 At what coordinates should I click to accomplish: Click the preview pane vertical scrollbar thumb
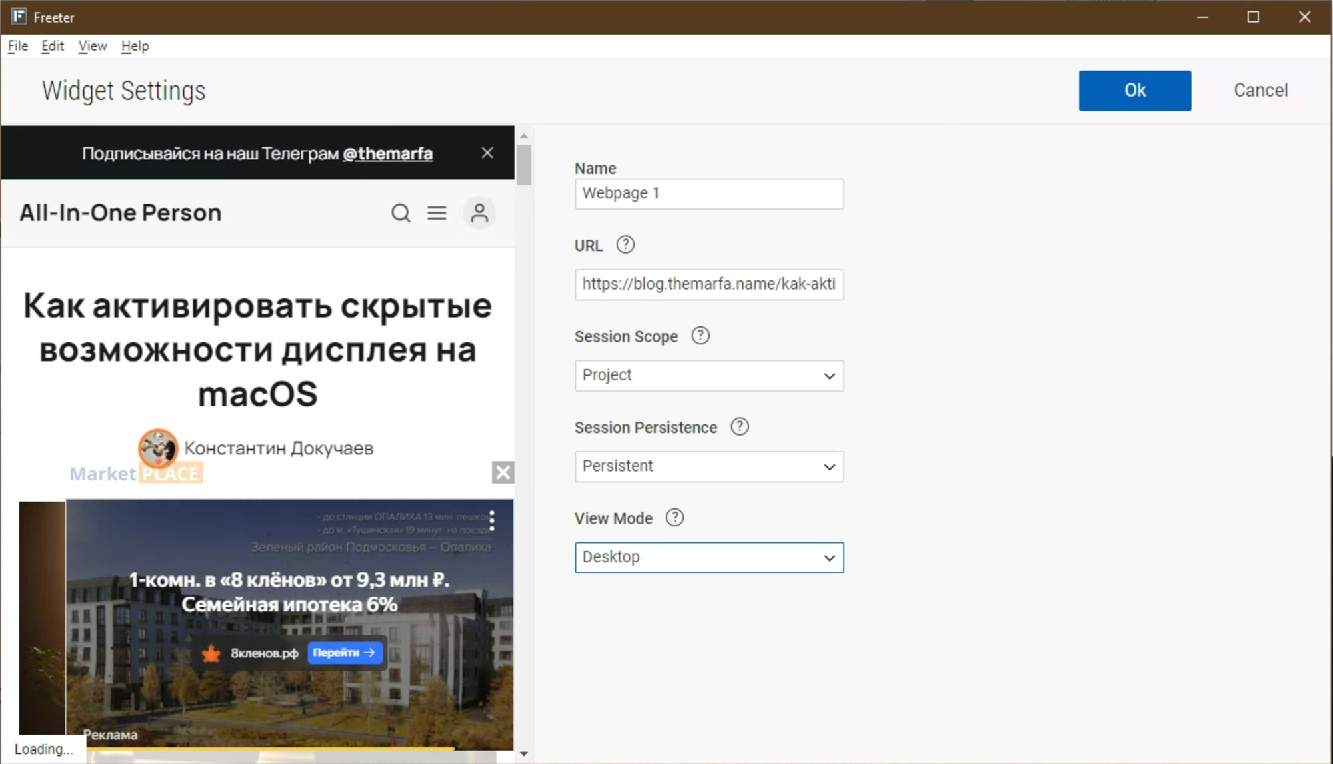click(x=524, y=163)
